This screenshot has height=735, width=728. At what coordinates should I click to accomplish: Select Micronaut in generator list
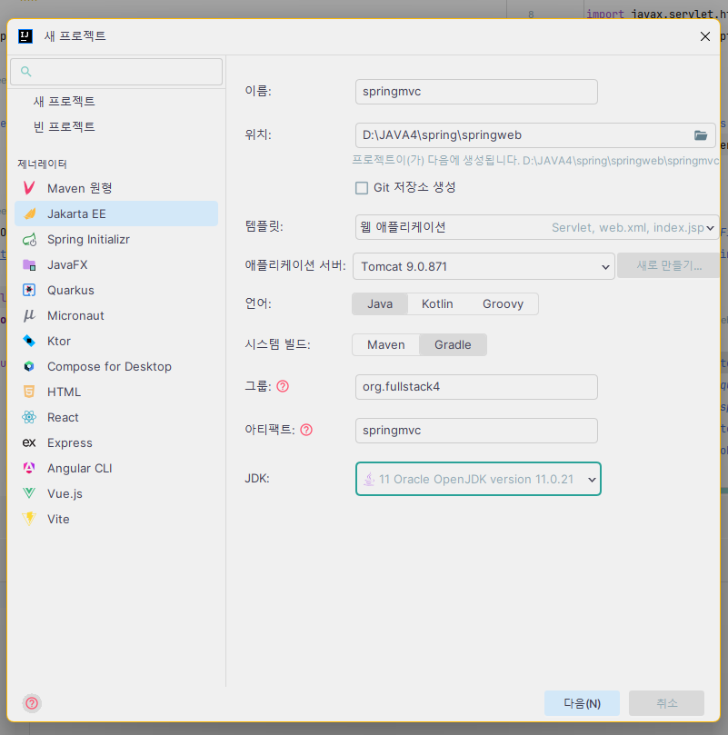tap(116, 315)
